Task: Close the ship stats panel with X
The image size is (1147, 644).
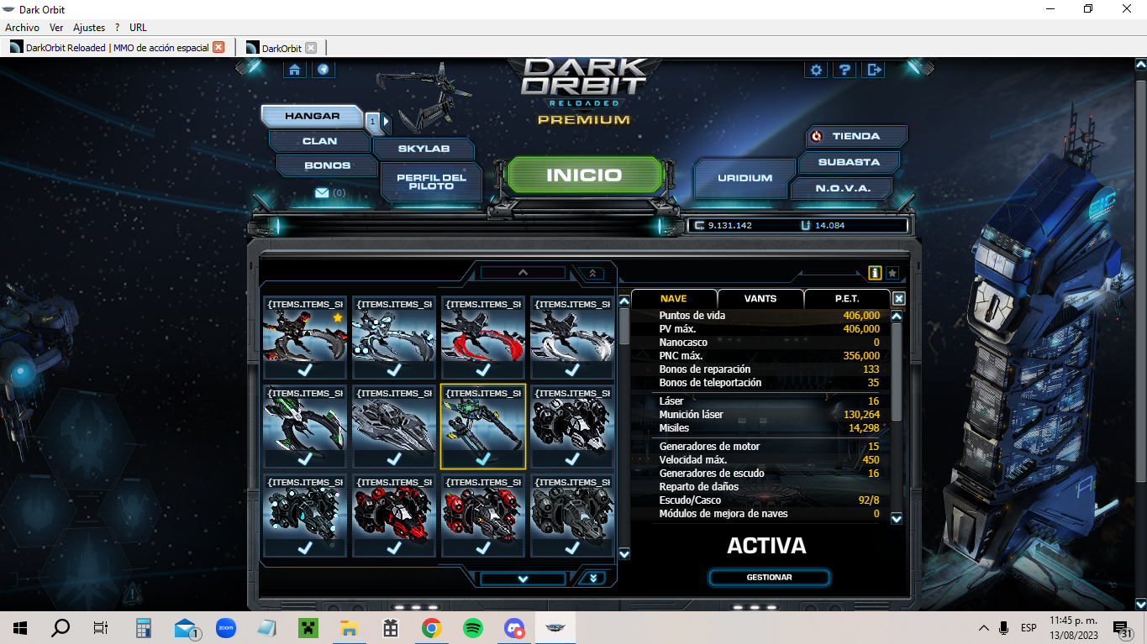Action: (x=898, y=299)
